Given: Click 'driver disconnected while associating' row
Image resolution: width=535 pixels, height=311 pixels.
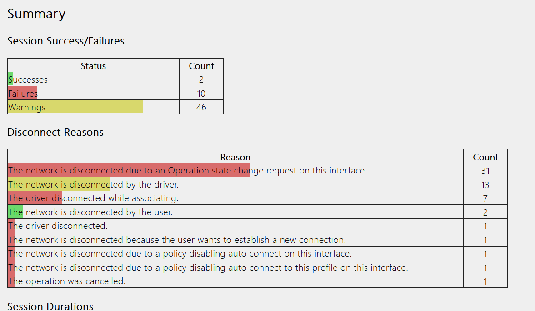Looking at the screenshot, I should pos(235,198).
